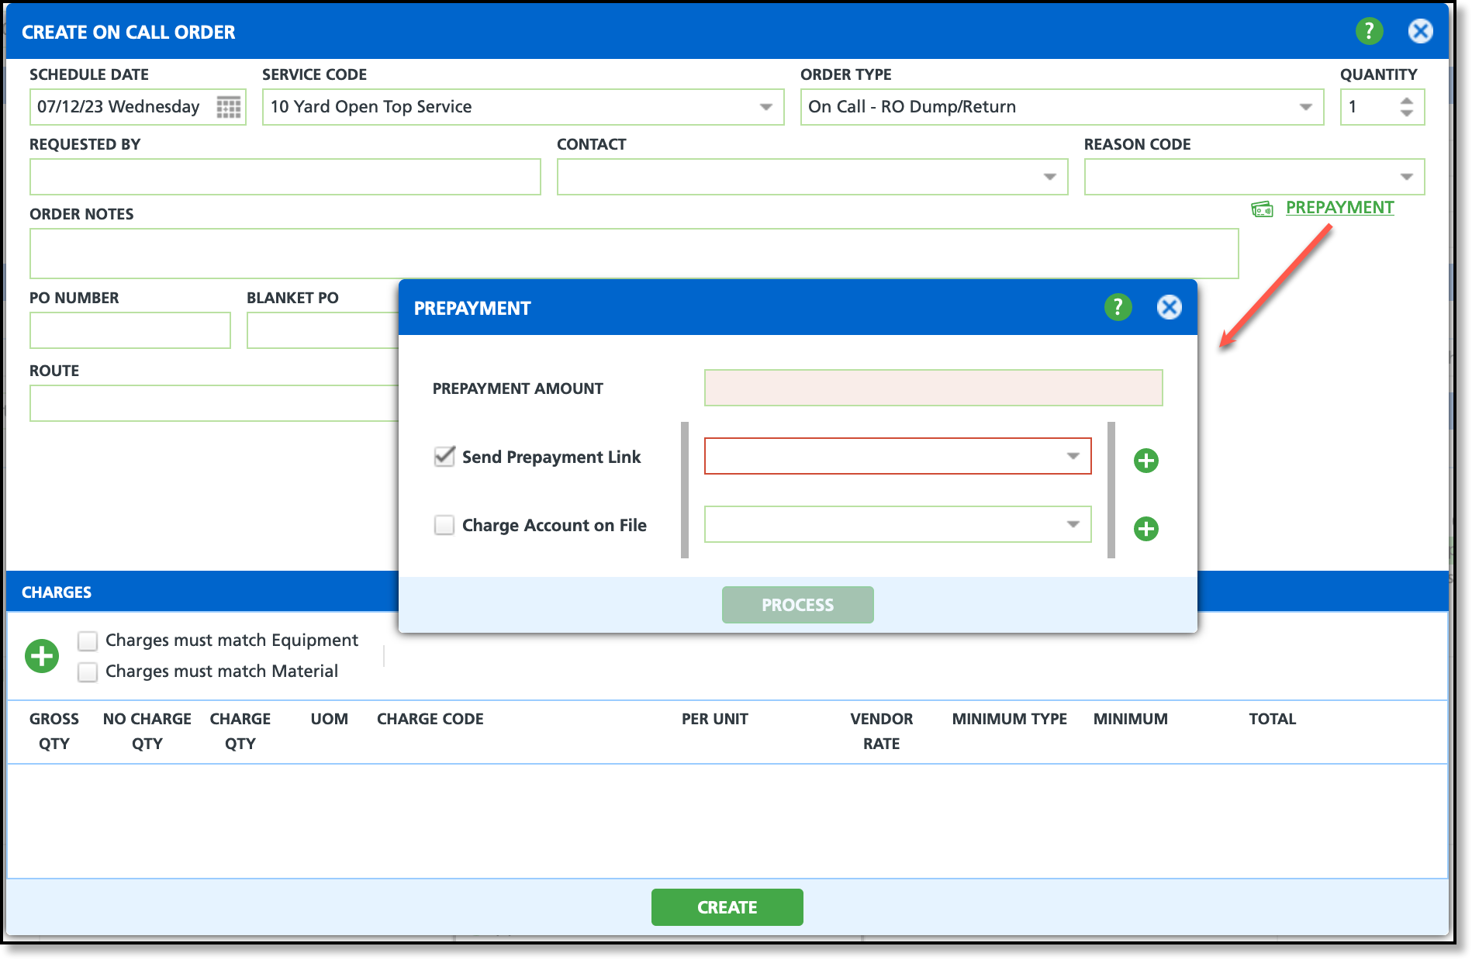Screen dimensions: 1472x960
Task: Click the NO CHARGE QTY column header
Action: tap(147, 731)
